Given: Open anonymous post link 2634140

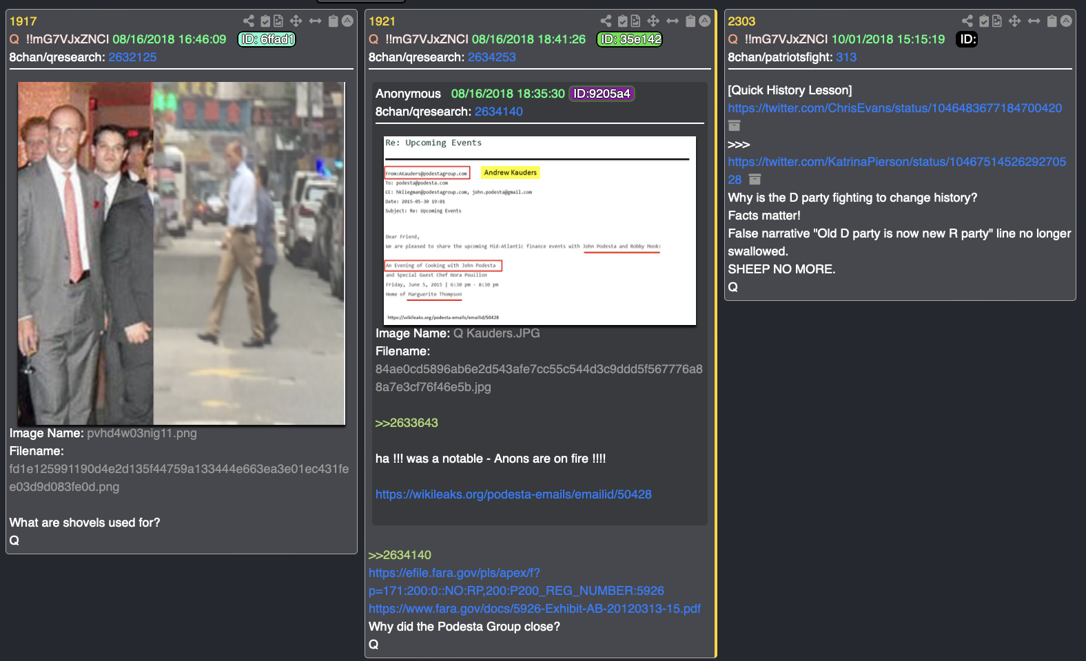Looking at the screenshot, I should [x=499, y=112].
